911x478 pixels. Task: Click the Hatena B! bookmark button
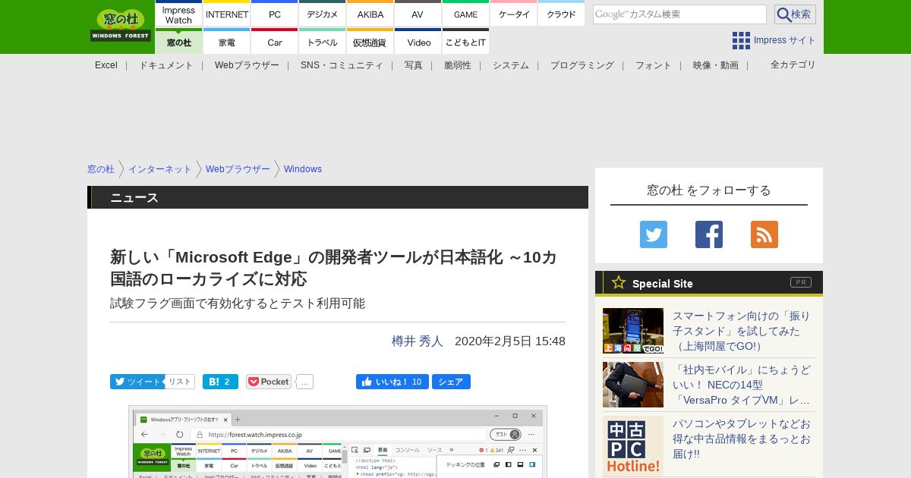tap(220, 382)
